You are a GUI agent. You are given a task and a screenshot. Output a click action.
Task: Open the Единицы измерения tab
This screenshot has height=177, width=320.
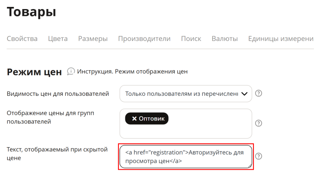(x=281, y=38)
